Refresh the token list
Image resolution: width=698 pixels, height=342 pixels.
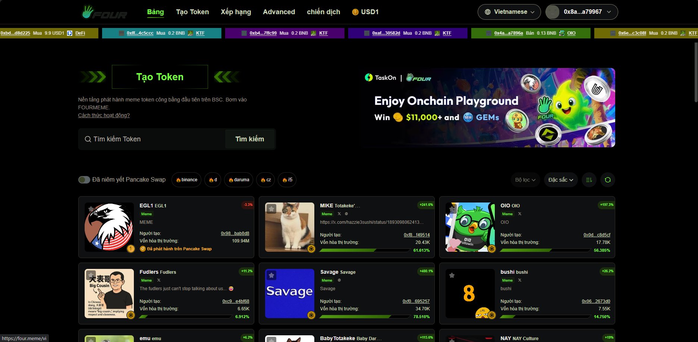click(608, 180)
